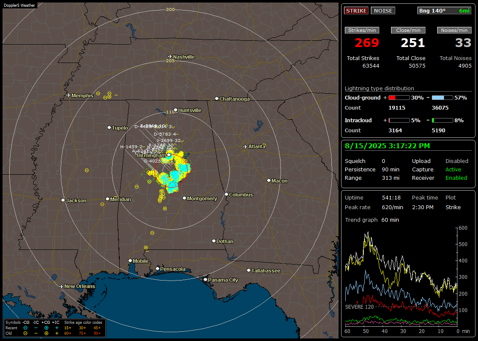Click the Old -CG symbol in legend

pos(25,333)
